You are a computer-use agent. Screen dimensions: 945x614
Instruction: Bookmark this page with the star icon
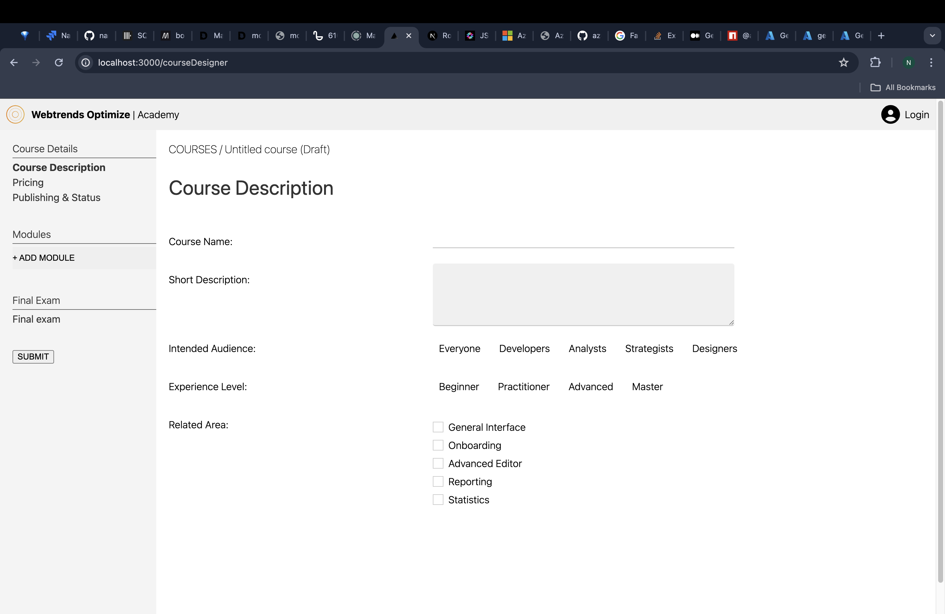pyautogui.click(x=843, y=62)
